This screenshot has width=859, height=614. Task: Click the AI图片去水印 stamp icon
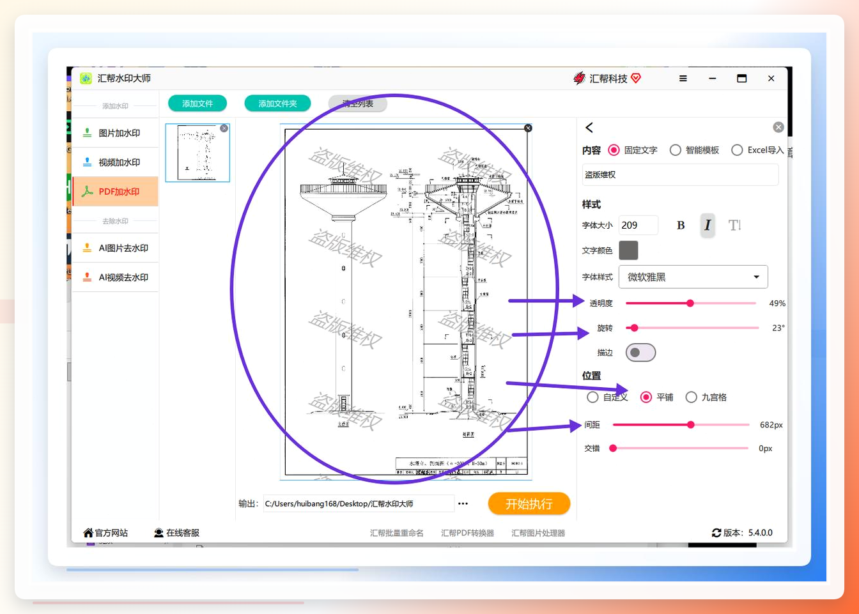87,248
